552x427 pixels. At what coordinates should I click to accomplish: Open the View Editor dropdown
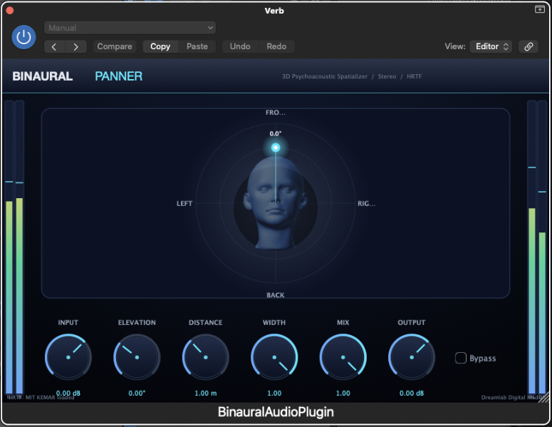pos(491,46)
